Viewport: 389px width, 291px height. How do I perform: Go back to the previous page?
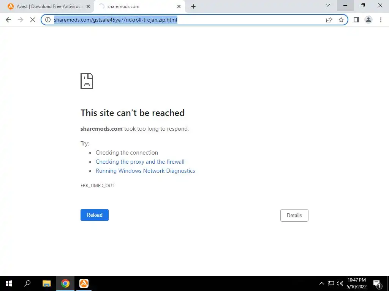point(8,20)
